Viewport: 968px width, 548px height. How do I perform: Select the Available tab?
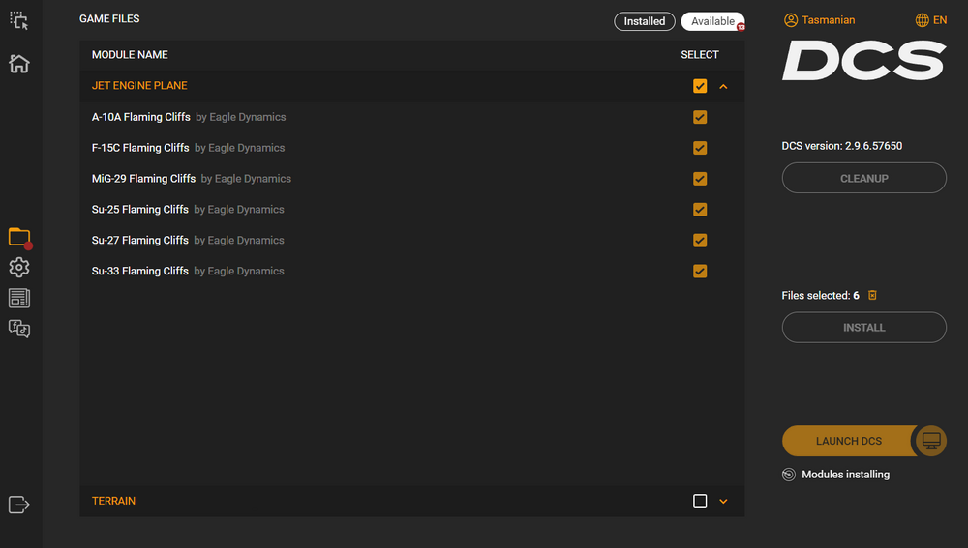tap(712, 21)
